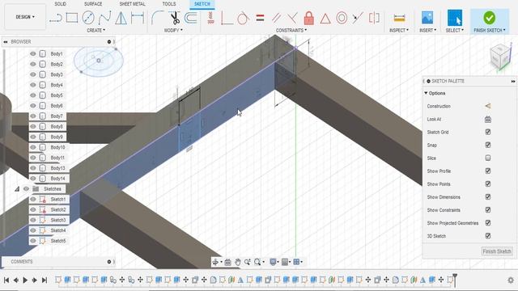This screenshot has width=518, height=291.
Task: Click the Insert image icon
Action: click(x=427, y=18)
